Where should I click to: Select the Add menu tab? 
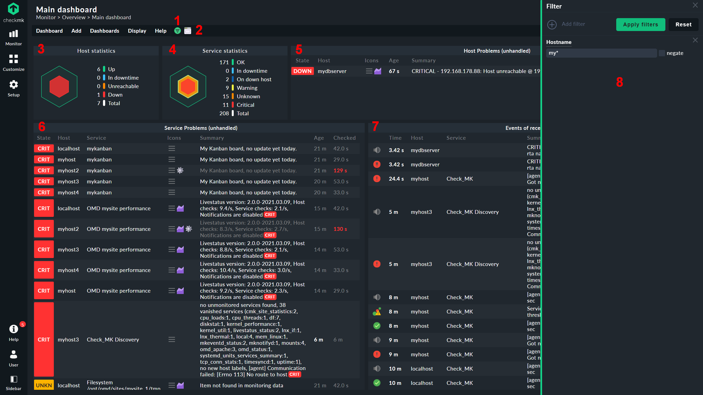pos(76,30)
